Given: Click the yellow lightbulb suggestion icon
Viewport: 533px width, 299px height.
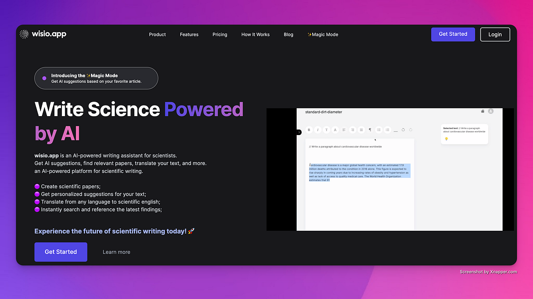Looking at the screenshot, I should 446,139.
